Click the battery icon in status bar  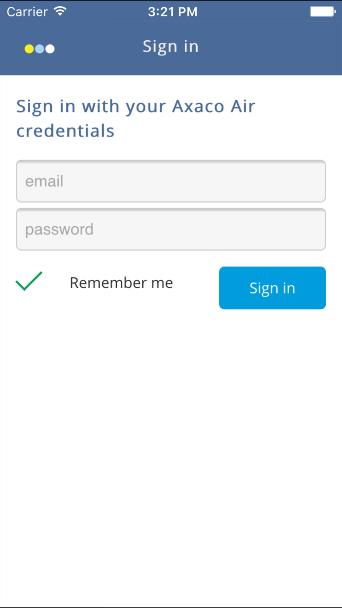(x=323, y=12)
